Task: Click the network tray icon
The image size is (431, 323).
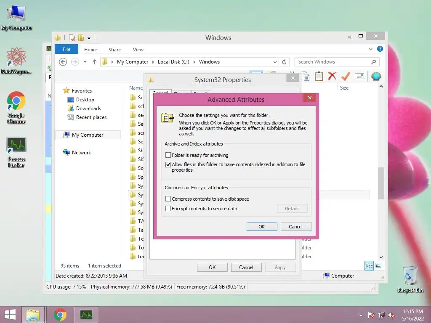Action: 381,315
